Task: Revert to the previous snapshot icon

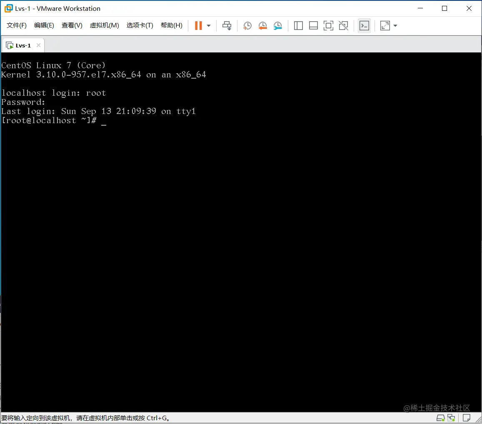Action: (262, 26)
